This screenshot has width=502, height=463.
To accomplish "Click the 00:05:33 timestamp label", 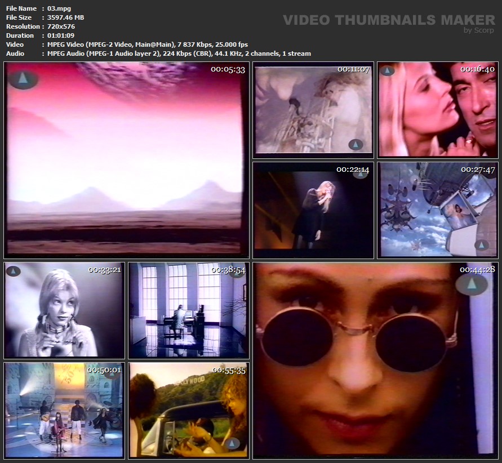I will [x=228, y=70].
